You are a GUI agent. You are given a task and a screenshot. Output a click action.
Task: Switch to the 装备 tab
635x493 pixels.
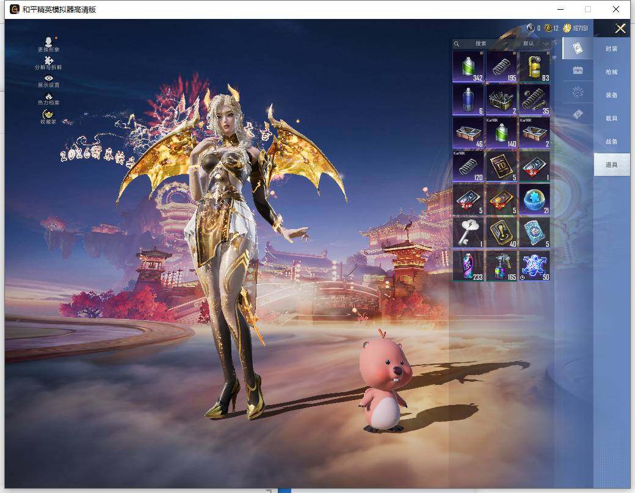click(612, 95)
